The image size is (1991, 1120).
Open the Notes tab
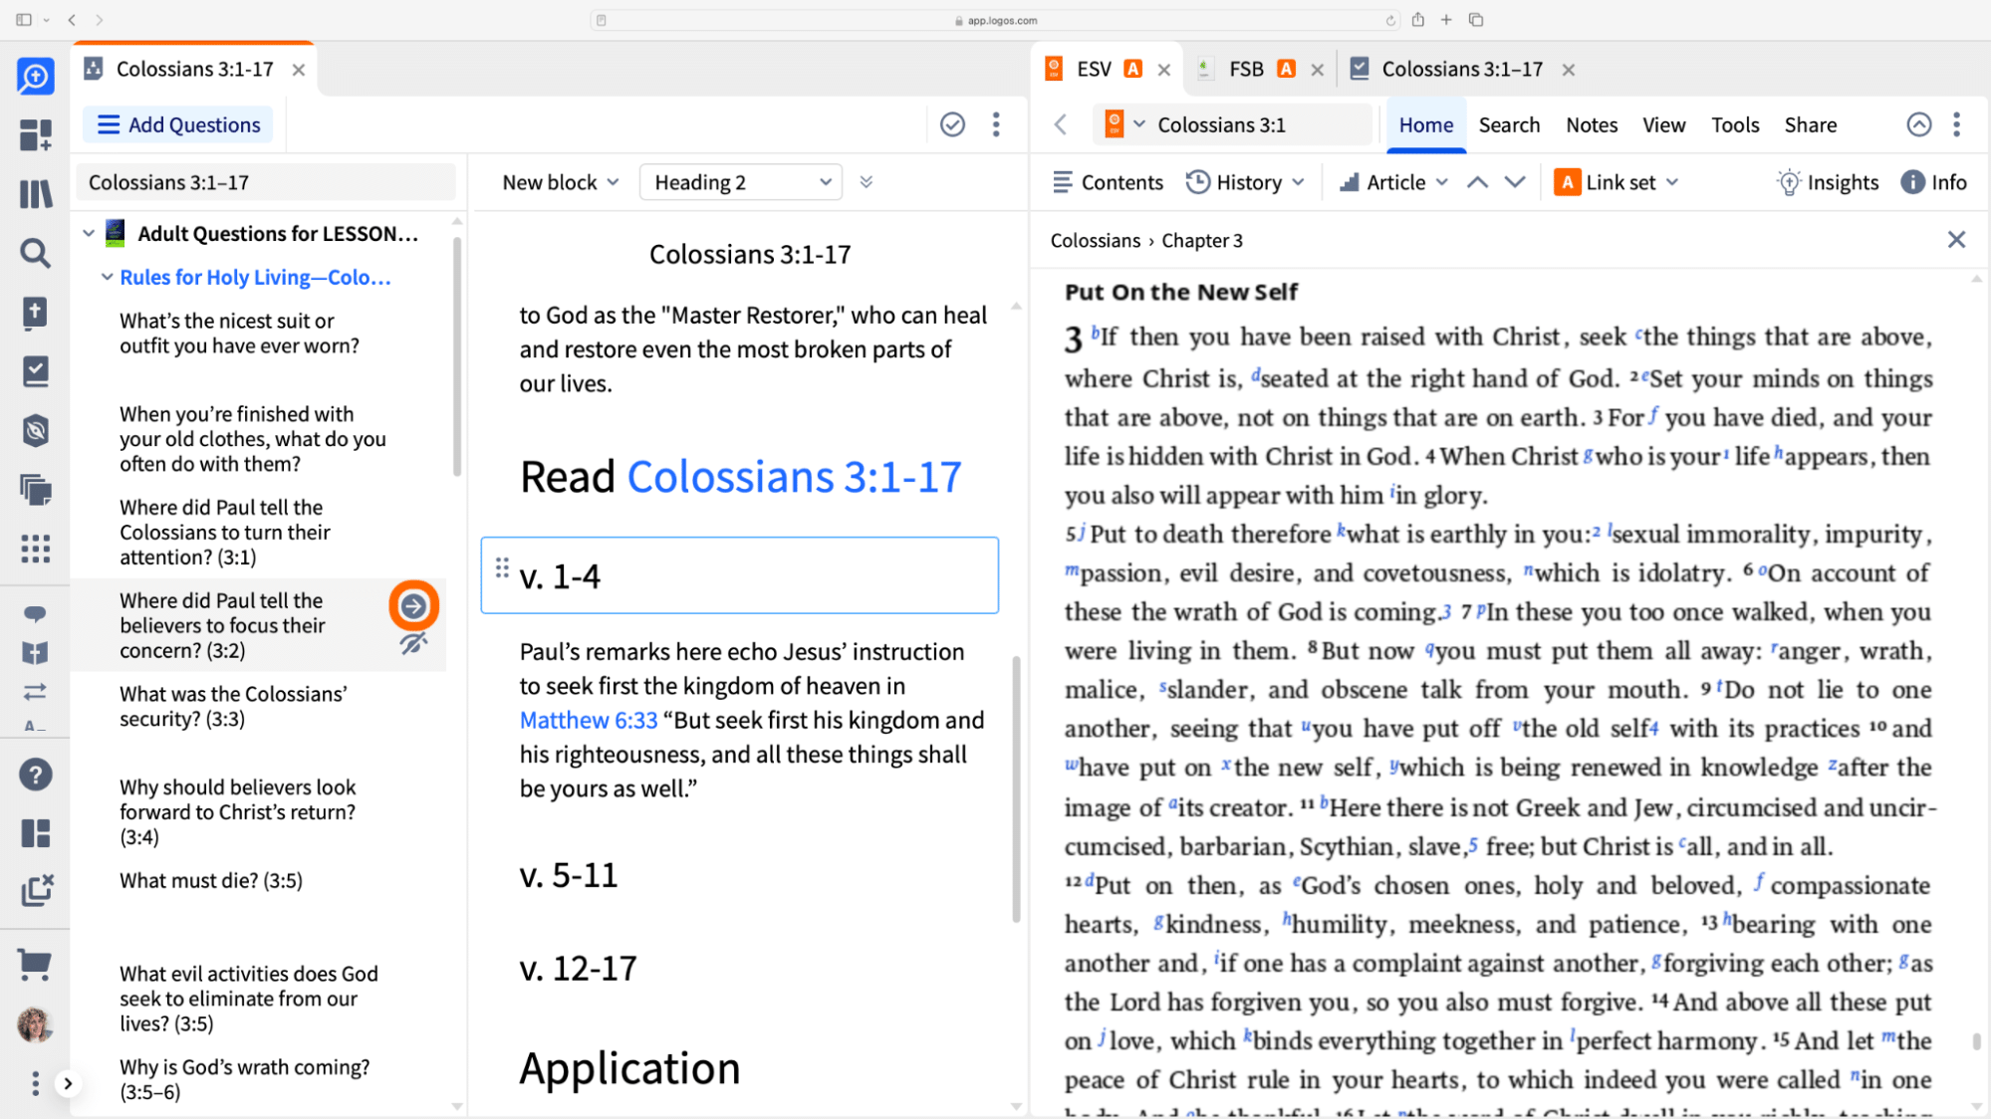[1592, 124]
